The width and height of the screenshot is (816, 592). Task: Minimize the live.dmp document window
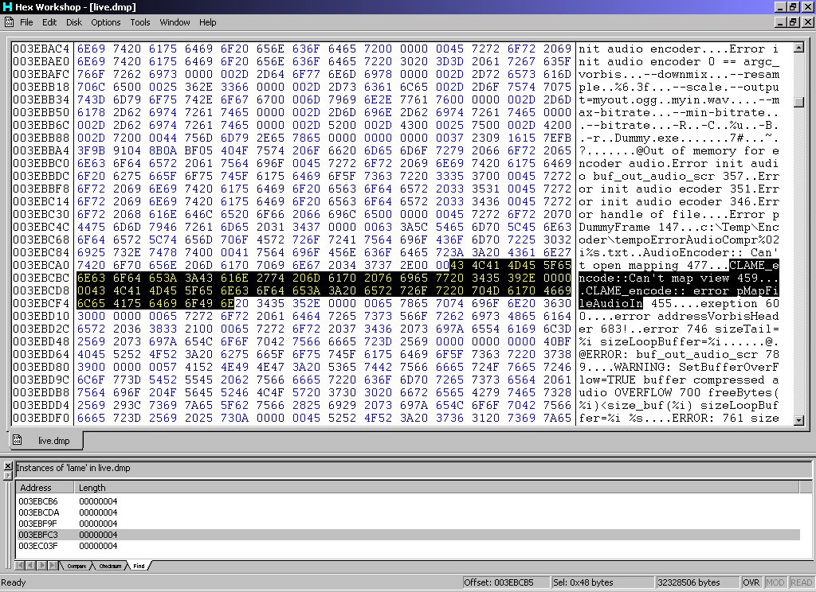click(779, 22)
